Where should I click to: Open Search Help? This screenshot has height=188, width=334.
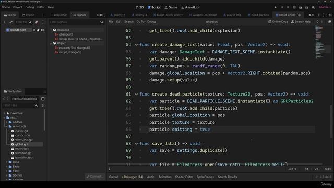(301, 22)
